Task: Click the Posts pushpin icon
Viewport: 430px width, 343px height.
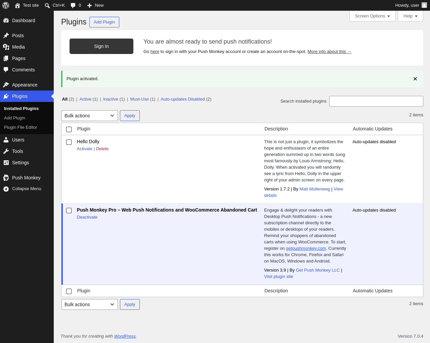Action: click(x=6, y=36)
